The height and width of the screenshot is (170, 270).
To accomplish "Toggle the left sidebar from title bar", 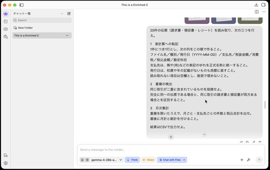I will point(22,5).
